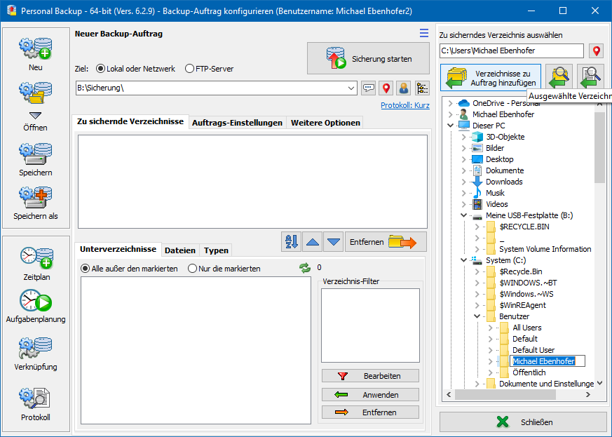Viewport: 612px width, 437px height.
Task: Click Sicherung starten button
Action: [368, 59]
